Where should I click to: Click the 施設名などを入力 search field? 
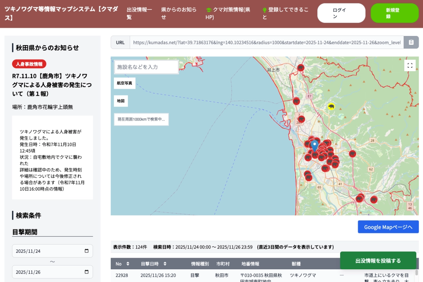point(146,67)
